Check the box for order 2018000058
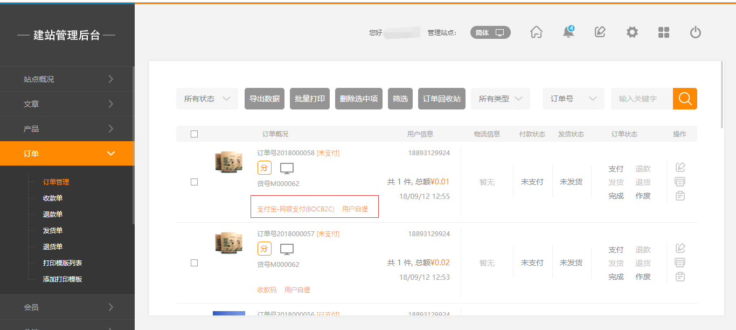The width and height of the screenshot is (736, 330). pyautogui.click(x=194, y=182)
